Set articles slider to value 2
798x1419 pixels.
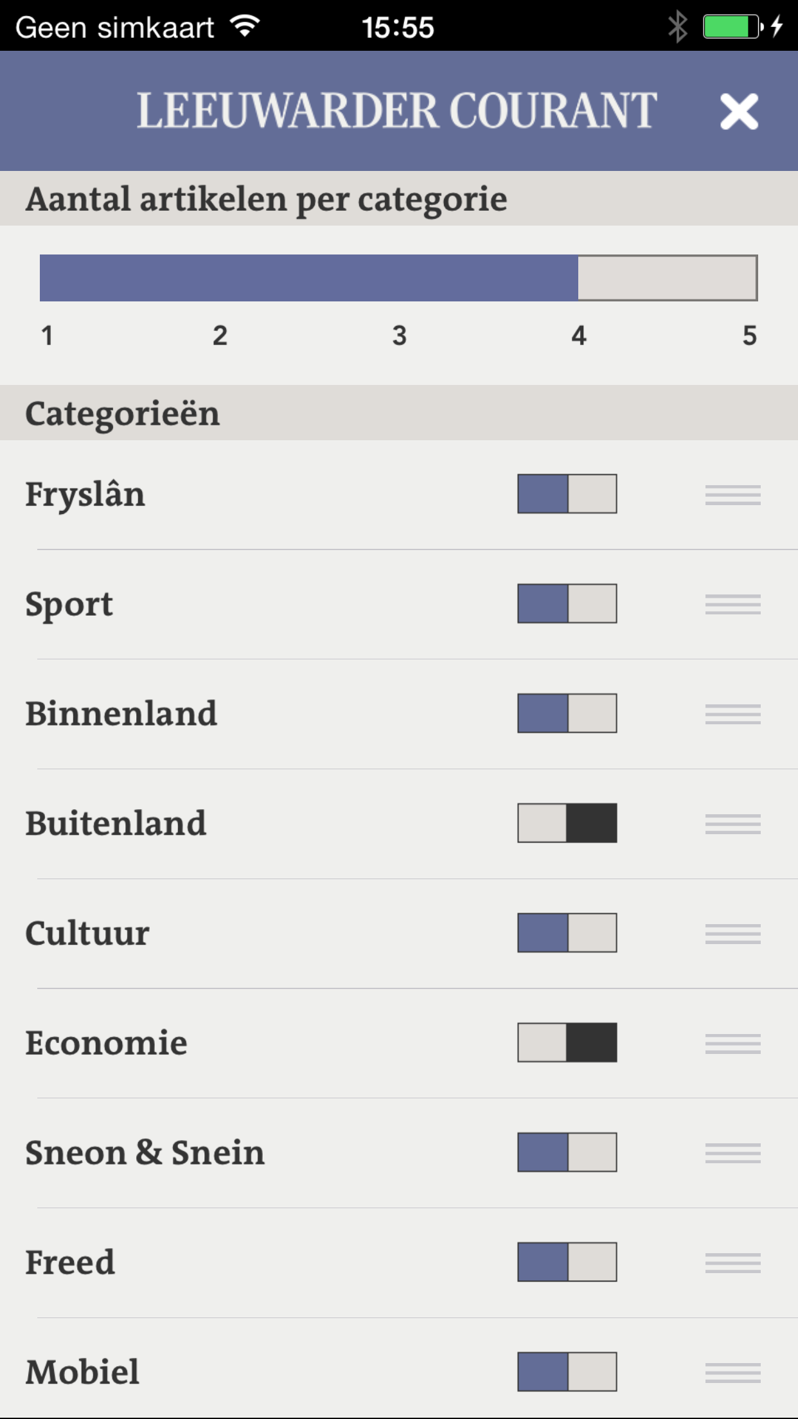click(x=220, y=278)
